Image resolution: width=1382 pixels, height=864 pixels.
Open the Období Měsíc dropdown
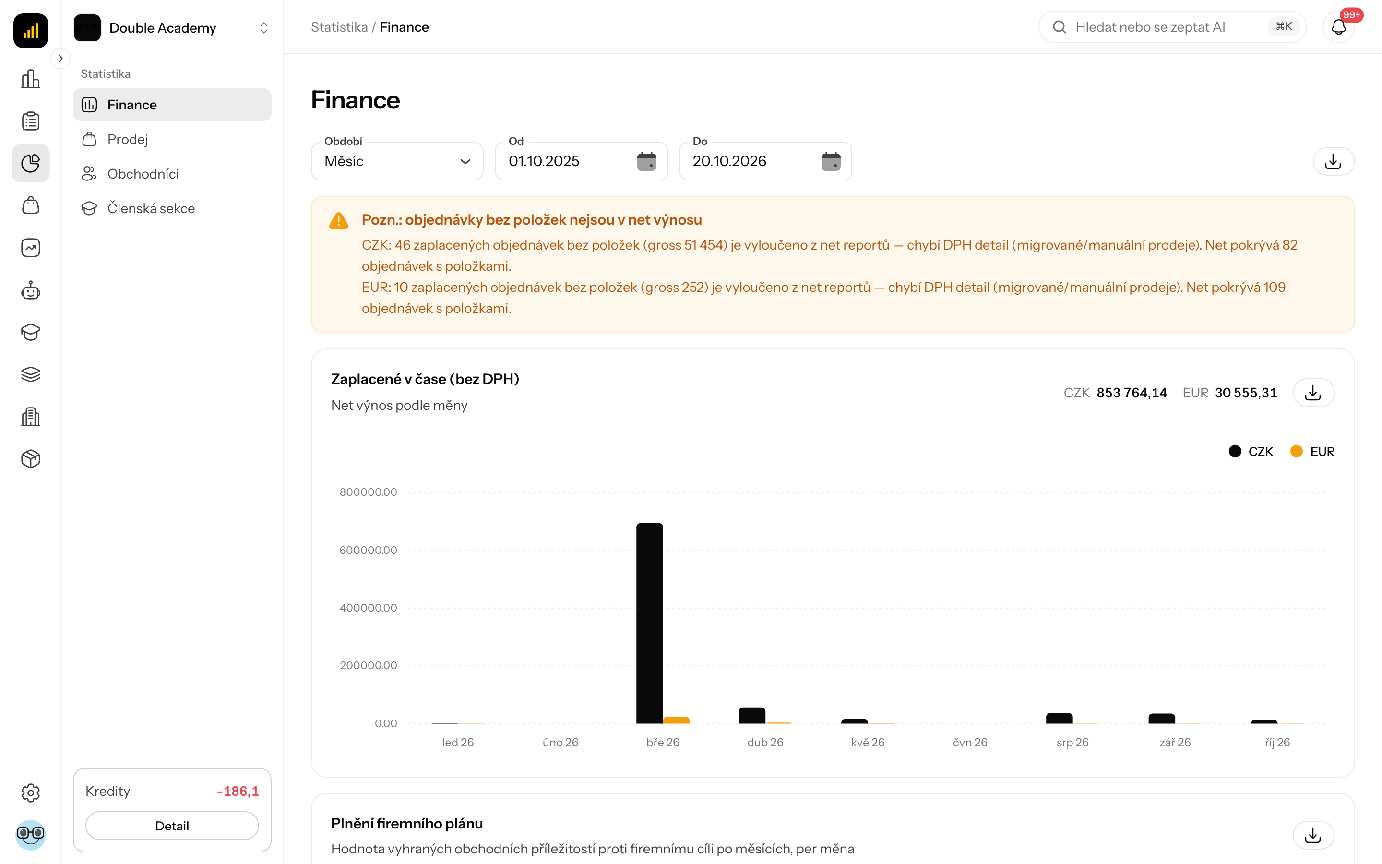(397, 161)
